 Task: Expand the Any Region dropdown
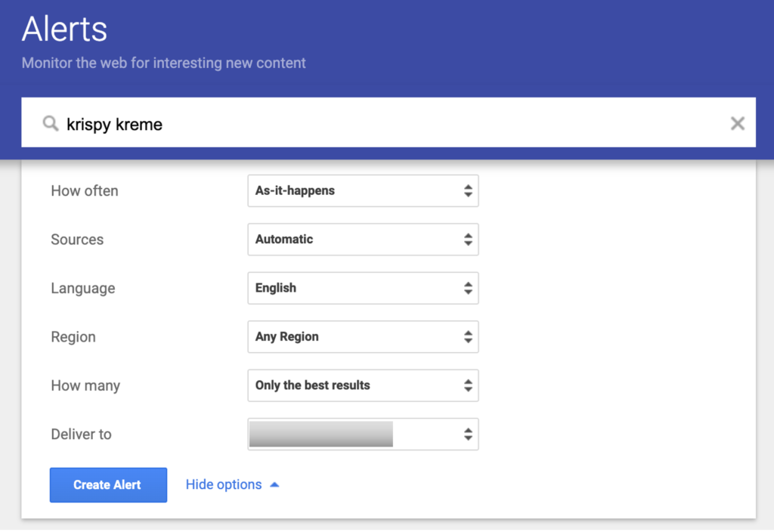pos(363,337)
